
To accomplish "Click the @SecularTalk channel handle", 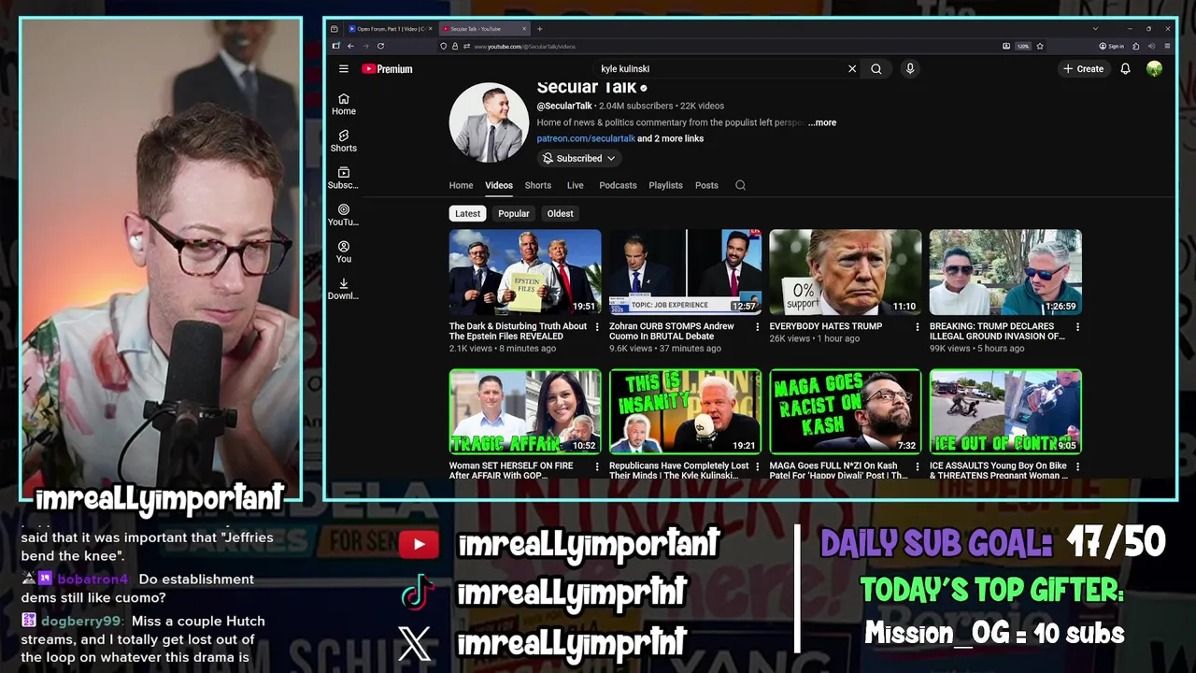I will (564, 106).
